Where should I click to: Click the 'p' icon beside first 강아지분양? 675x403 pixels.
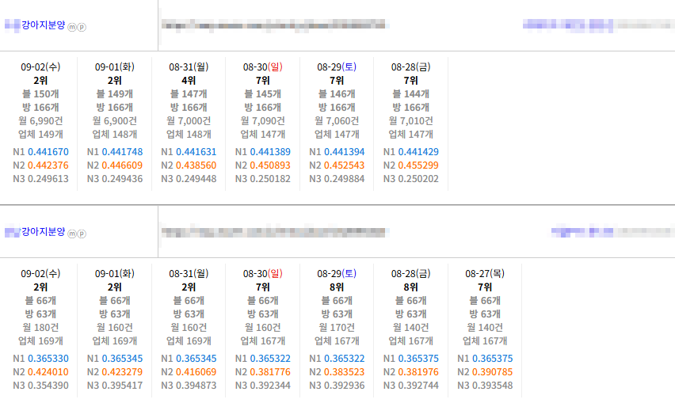[x=82, y=27]
